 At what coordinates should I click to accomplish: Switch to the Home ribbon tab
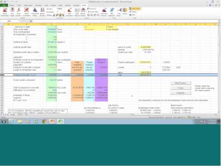click(x=12, y=6)
